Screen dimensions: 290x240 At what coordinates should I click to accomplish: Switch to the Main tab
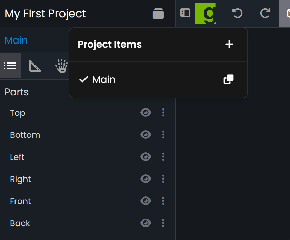tap(16, 40)
